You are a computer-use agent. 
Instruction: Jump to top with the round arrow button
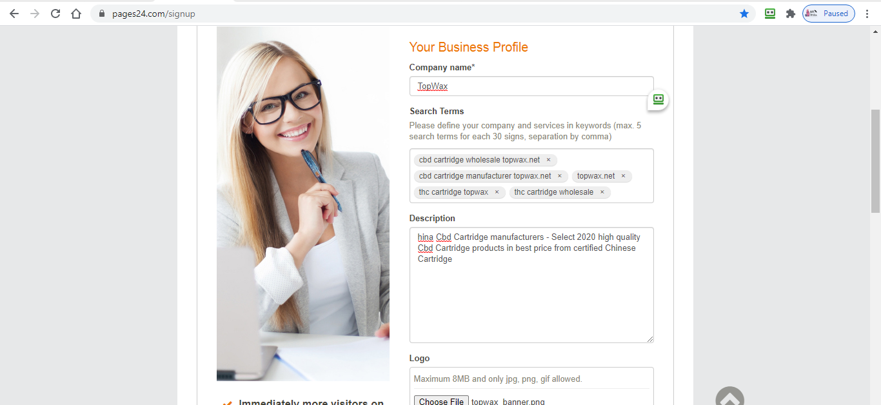click(729, 397)
